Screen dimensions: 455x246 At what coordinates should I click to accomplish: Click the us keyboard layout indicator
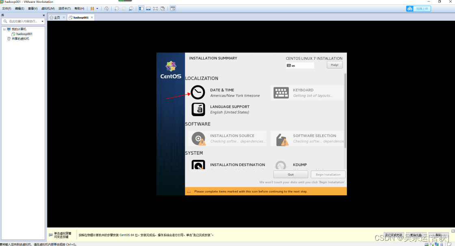pyautogui.click(x=300, y=66)
